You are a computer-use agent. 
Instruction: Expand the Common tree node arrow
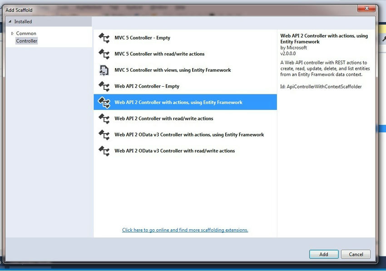pos(12,34)
